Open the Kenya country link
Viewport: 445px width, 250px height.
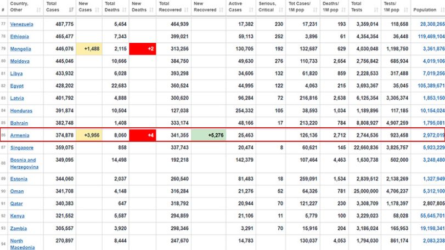(x=18, y=216)
